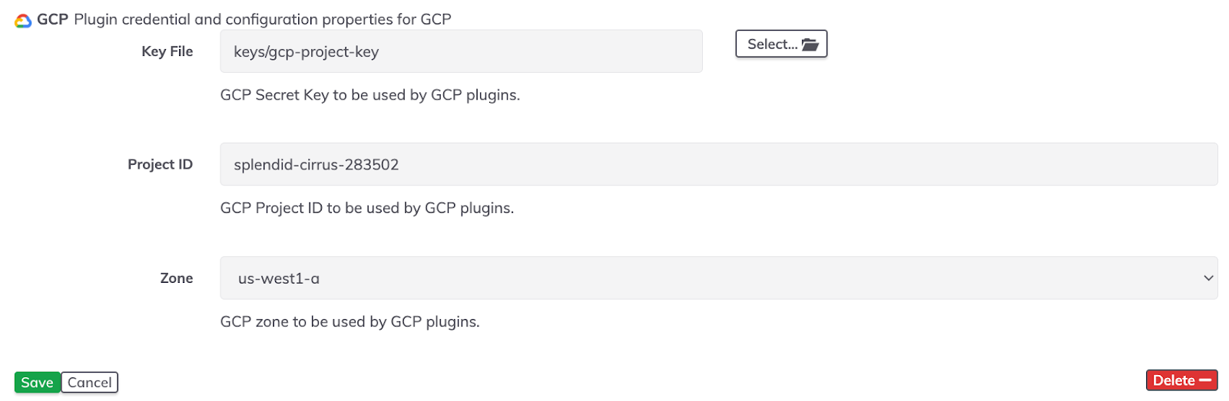Open the Zone selector showing us-west1-a
The image size is (1229, 401).
(x=718, y=278)
